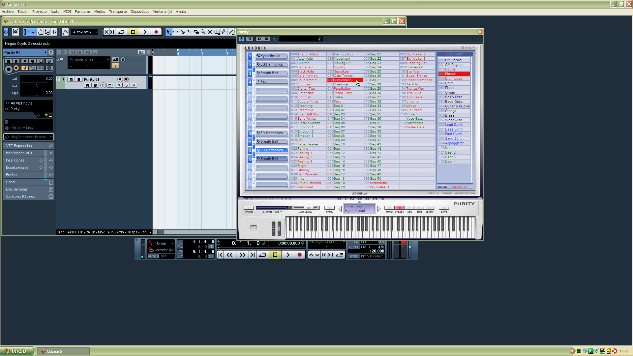Click the PANIC button in Purity

(x=329, y=208)
